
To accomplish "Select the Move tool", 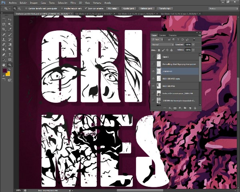I will coord(10,20).
